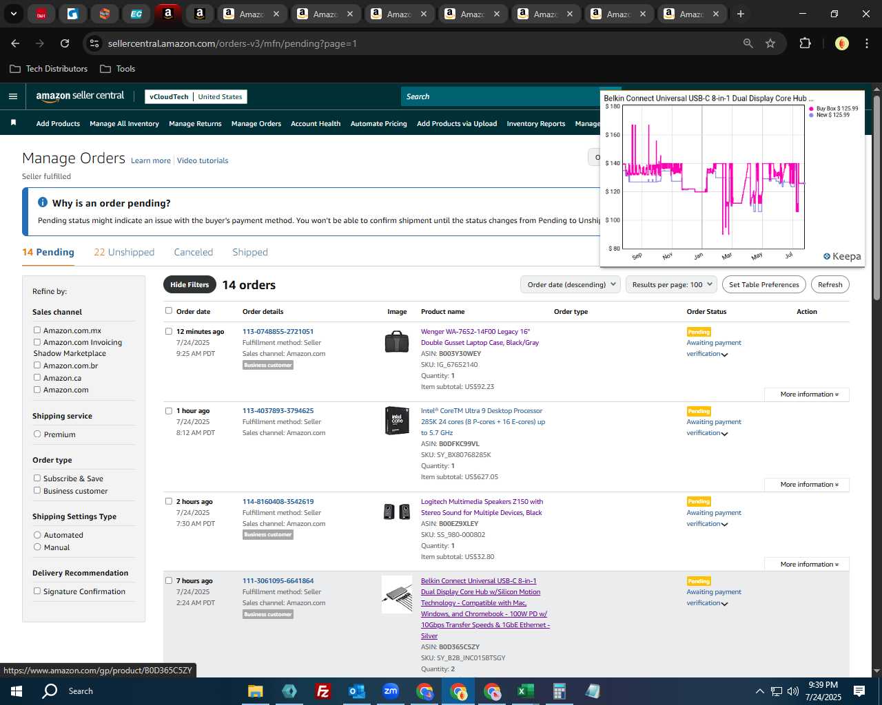882x705 pixels.
Task: Select the Manual shipping settings radio
Action: point(37,547)
